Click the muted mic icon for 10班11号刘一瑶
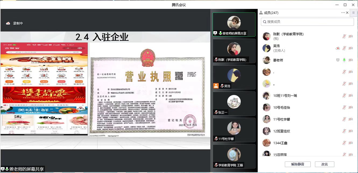The width and height of the screenshot is (358, 173). 344,96
